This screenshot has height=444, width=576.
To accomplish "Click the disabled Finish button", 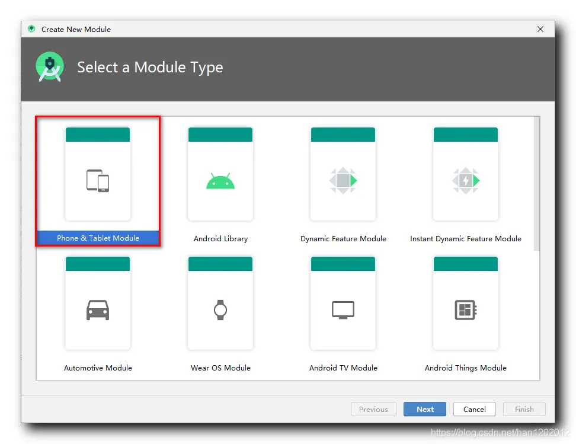I will (524, 409).
